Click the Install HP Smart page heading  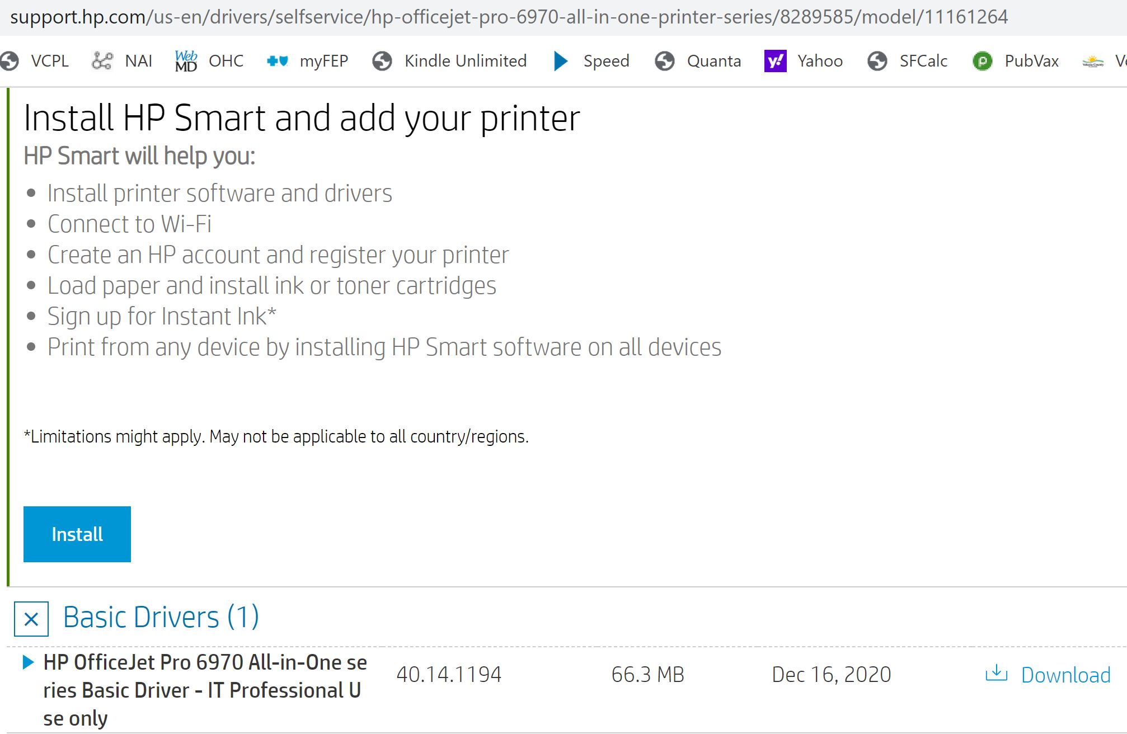302,119
